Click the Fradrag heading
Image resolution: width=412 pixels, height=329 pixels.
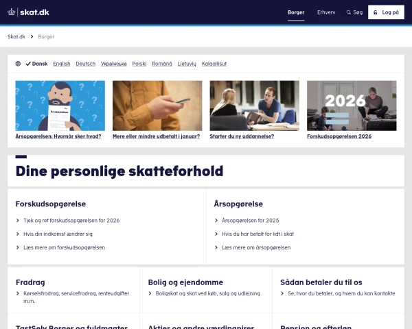click(30, 282)
